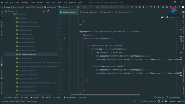
Task: Open the Navigate menu
Action: 25,3
